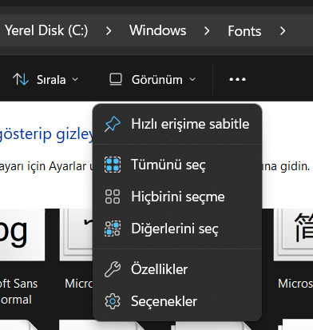
Task: Click the Sırala up-down arrows icon
Action: point(21,79)
